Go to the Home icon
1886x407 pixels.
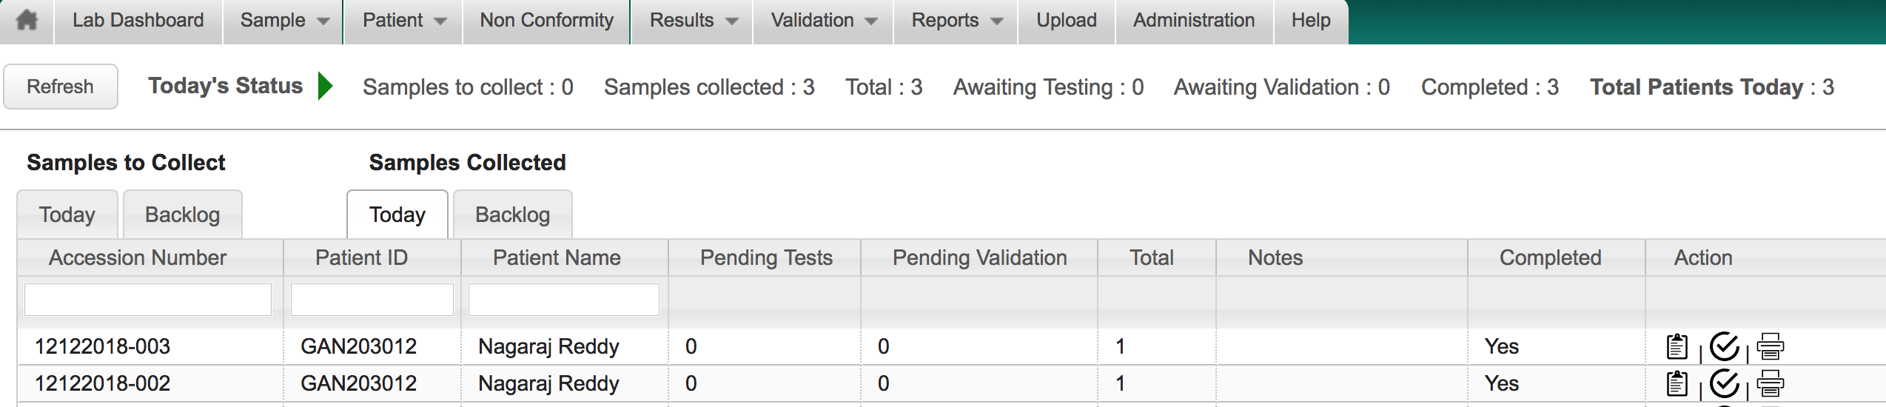point(27,20)
